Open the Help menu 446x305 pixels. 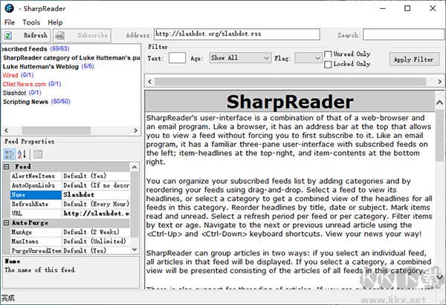(55, 22)
